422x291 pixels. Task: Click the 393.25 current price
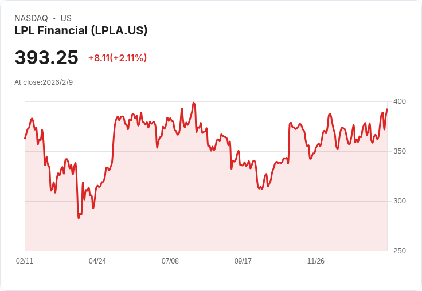coord(46,57)
